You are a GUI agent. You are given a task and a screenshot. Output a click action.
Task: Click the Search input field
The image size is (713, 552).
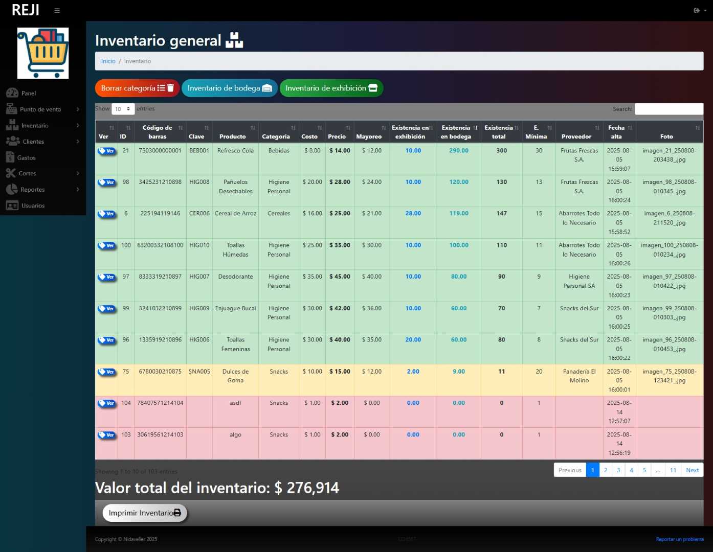coord(669,109)
